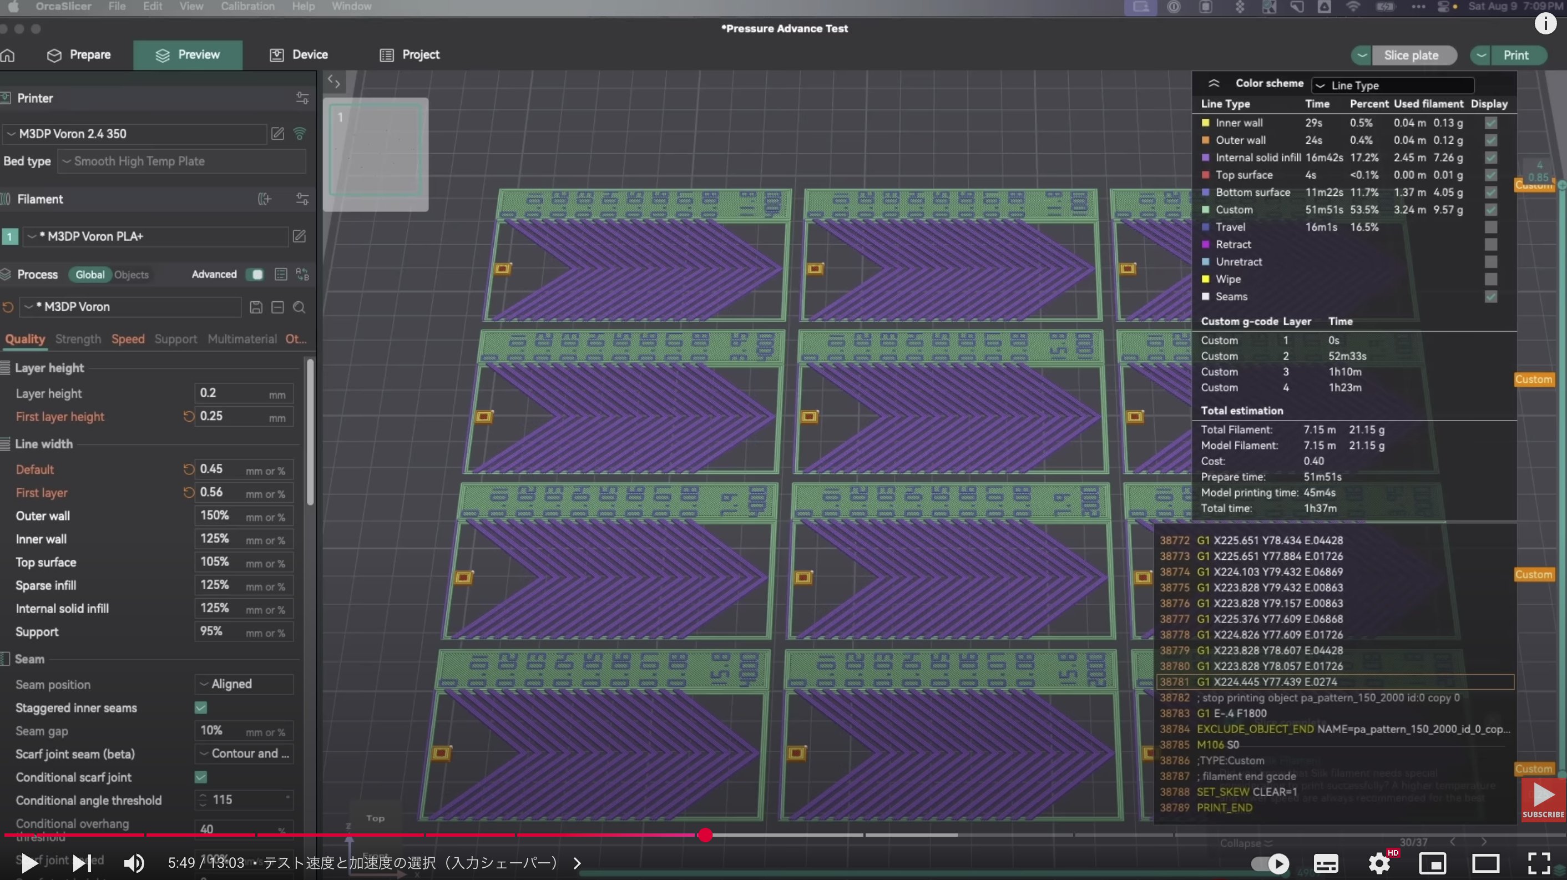Click the red video progress scrubber
Image resolution: width=1567 pixels, height=880 pixels.
click(x=705, y=835)
